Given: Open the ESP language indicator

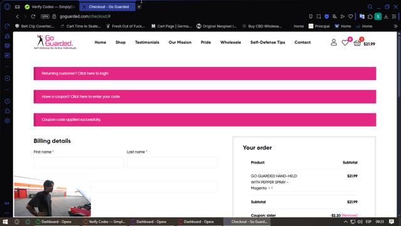Looking at the screenshot, I should [368, 222].
